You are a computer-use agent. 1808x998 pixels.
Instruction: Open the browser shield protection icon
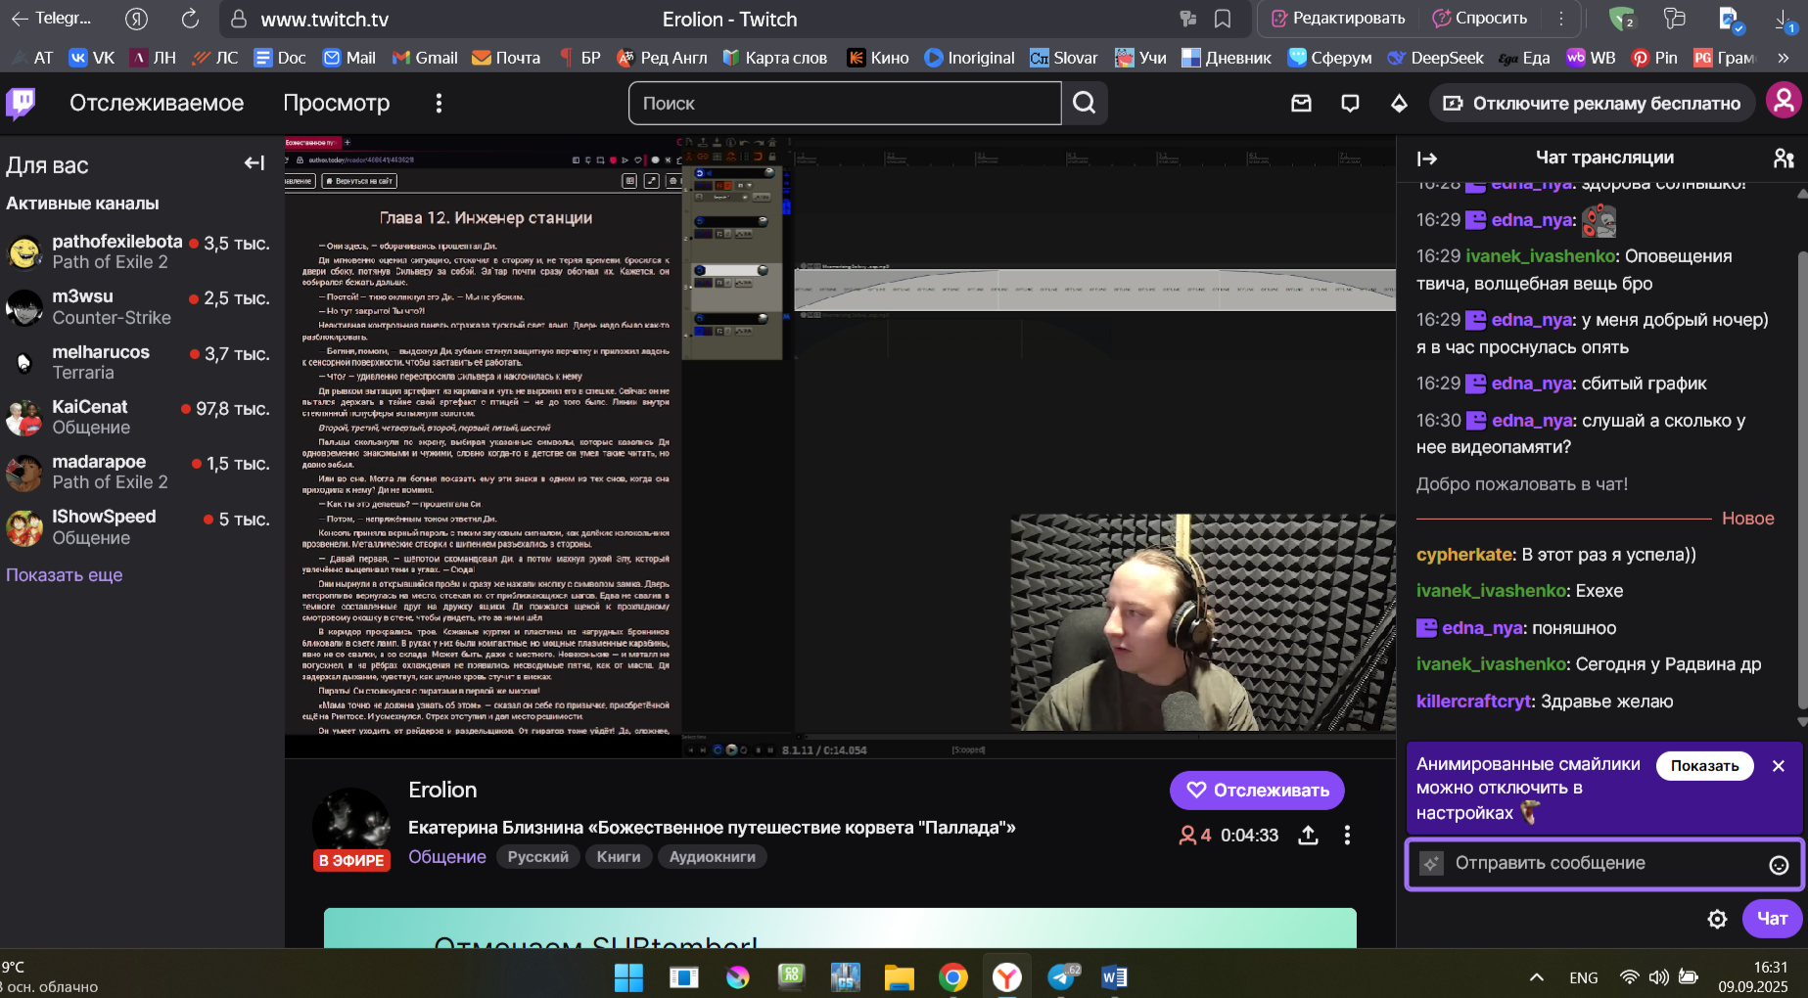pos(1622,19)
